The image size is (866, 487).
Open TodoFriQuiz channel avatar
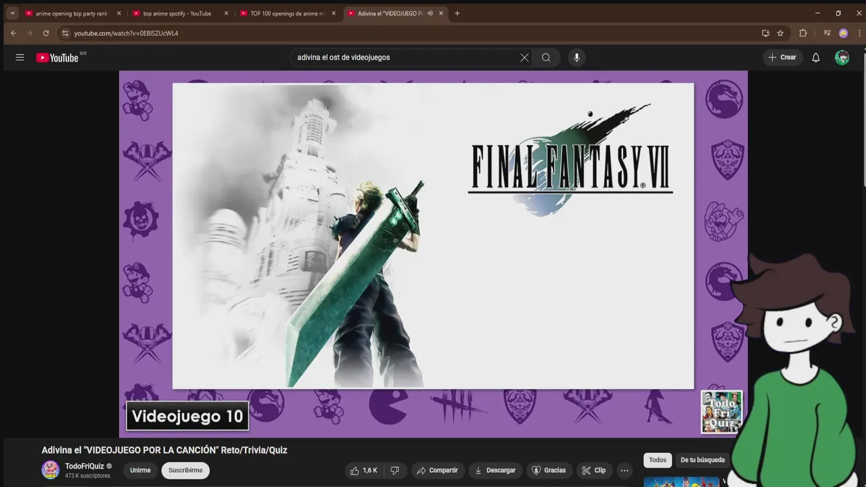pos(50,470)
